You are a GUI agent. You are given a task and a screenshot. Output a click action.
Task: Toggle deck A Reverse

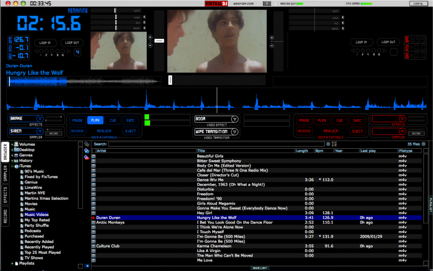click(x=77, y=131)
